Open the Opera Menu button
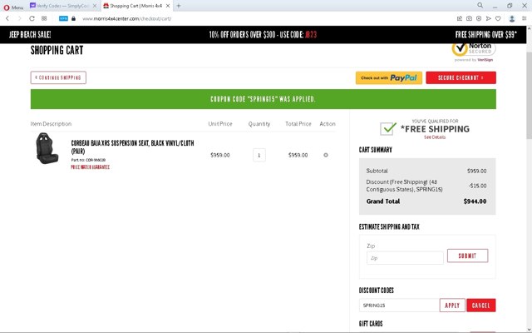The width and height of the screenshot is (532, 333). tap(13, 7)
